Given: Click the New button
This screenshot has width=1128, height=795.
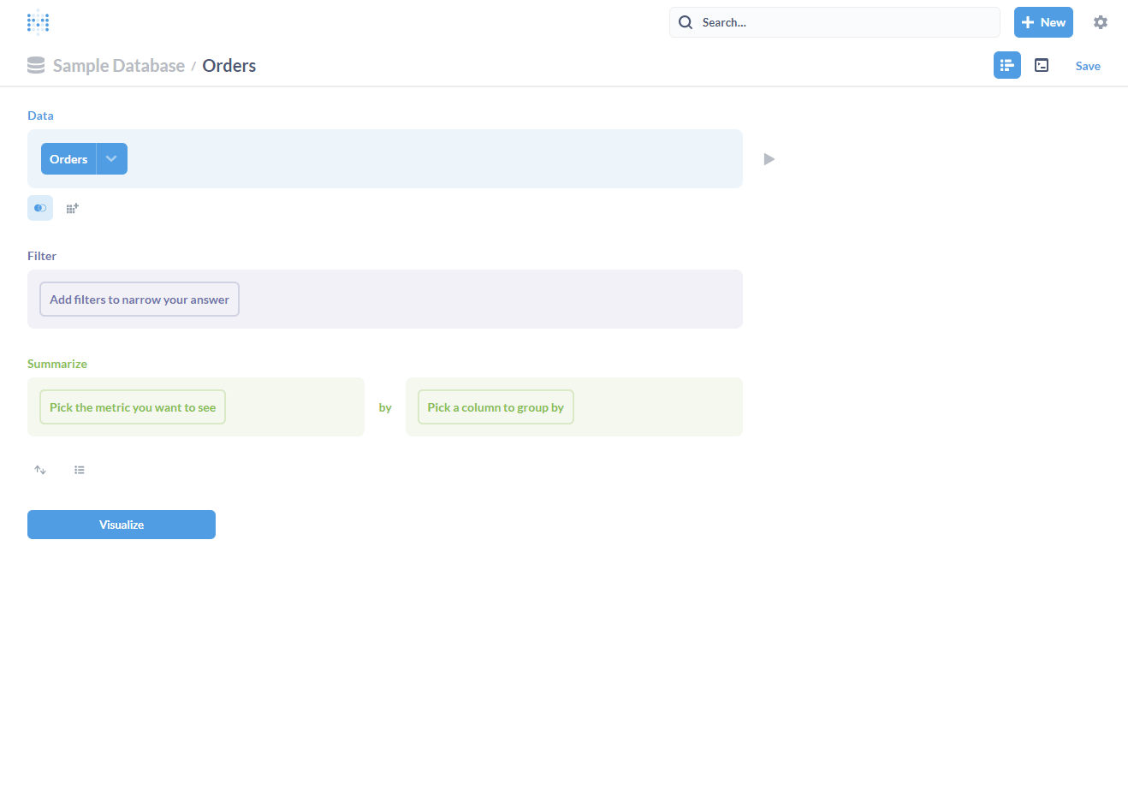Looking at the screenshot, I should click(x=1043, y=22).
